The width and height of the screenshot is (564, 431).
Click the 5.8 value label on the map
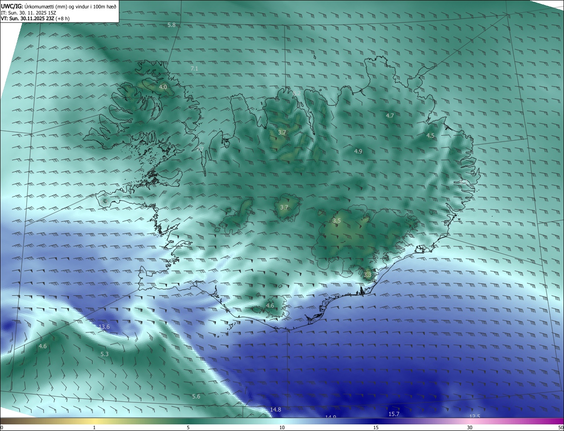click(x=171, y=25)
